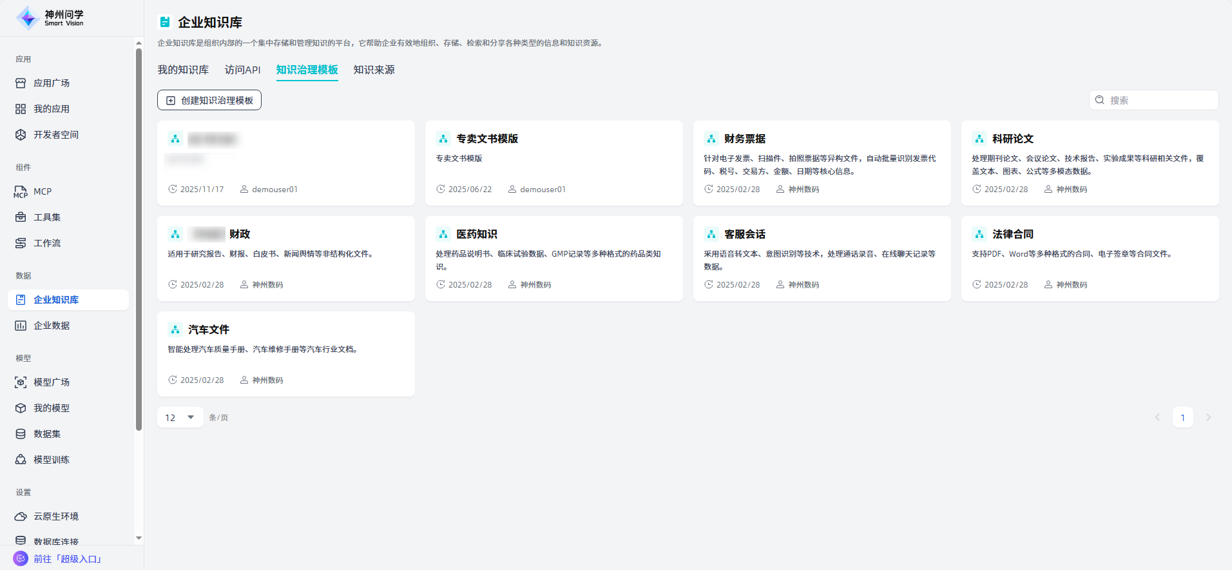Go to 前往「超级入口」 link
The width and height of the screenshot is (1232, 570).
[x=68, y=559]
